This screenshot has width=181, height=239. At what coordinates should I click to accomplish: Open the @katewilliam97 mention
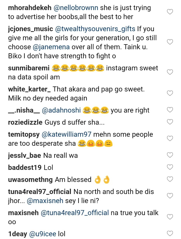67,134
